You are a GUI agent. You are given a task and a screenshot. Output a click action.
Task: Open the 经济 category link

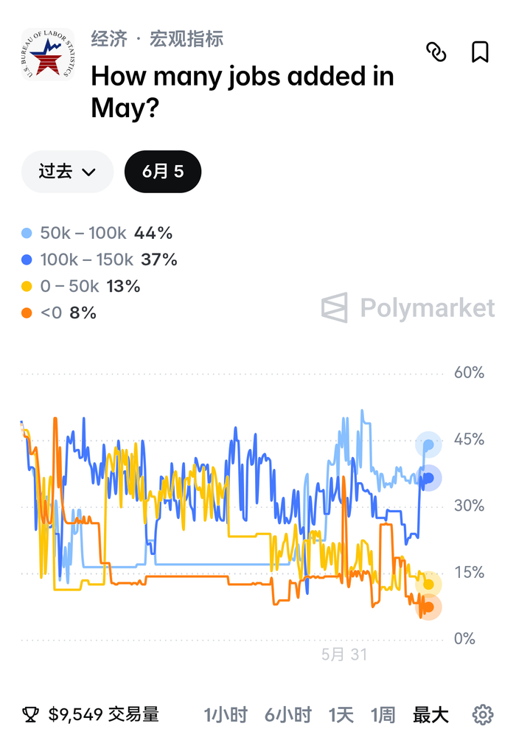109,39
